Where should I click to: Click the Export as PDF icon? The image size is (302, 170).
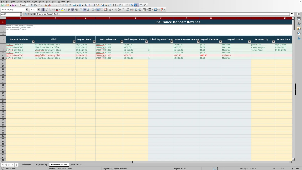(x=20, y=5)
